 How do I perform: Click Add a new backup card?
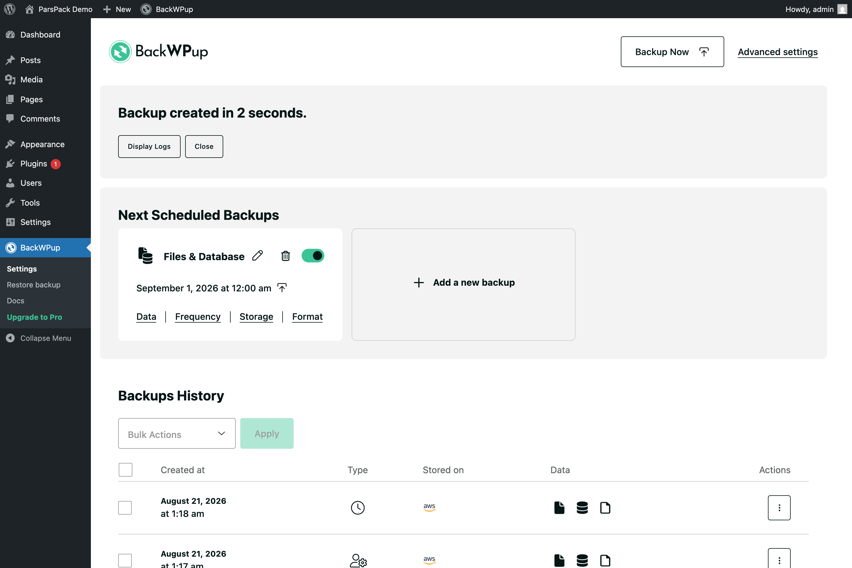463,284
